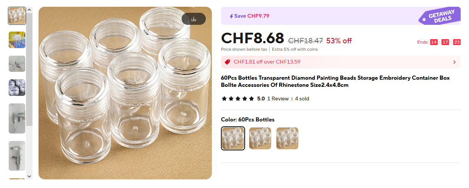Pick the third color variant swatch
This screenshot has width=469, height=188.
click(x=287, y=138)
